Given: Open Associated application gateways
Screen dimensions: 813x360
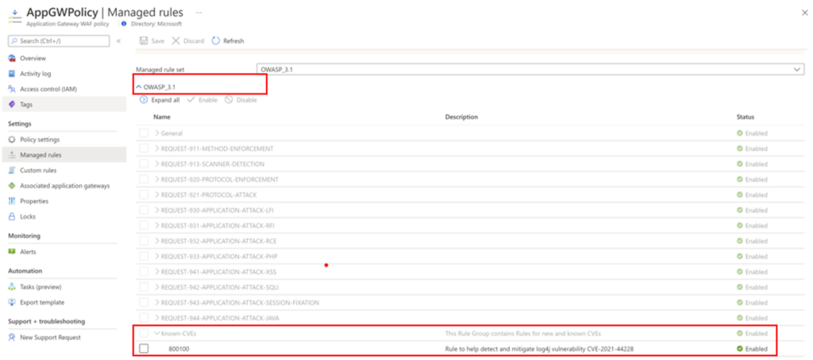Looking at the screenshot, I should pos(65,186).
